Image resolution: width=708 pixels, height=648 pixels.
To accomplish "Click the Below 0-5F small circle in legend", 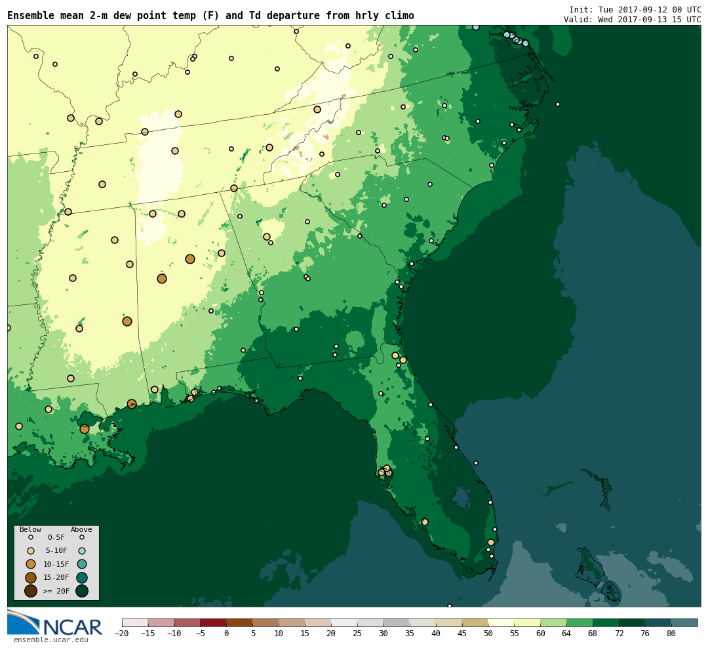I will click(x=31, y=538).
